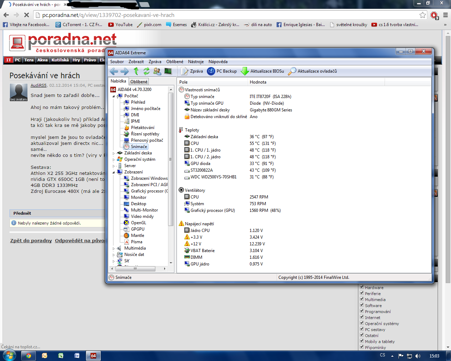This screenshot has width=451, height=361.
Task: Open AudiRS5 user profile link
Action: pos(38,85)
